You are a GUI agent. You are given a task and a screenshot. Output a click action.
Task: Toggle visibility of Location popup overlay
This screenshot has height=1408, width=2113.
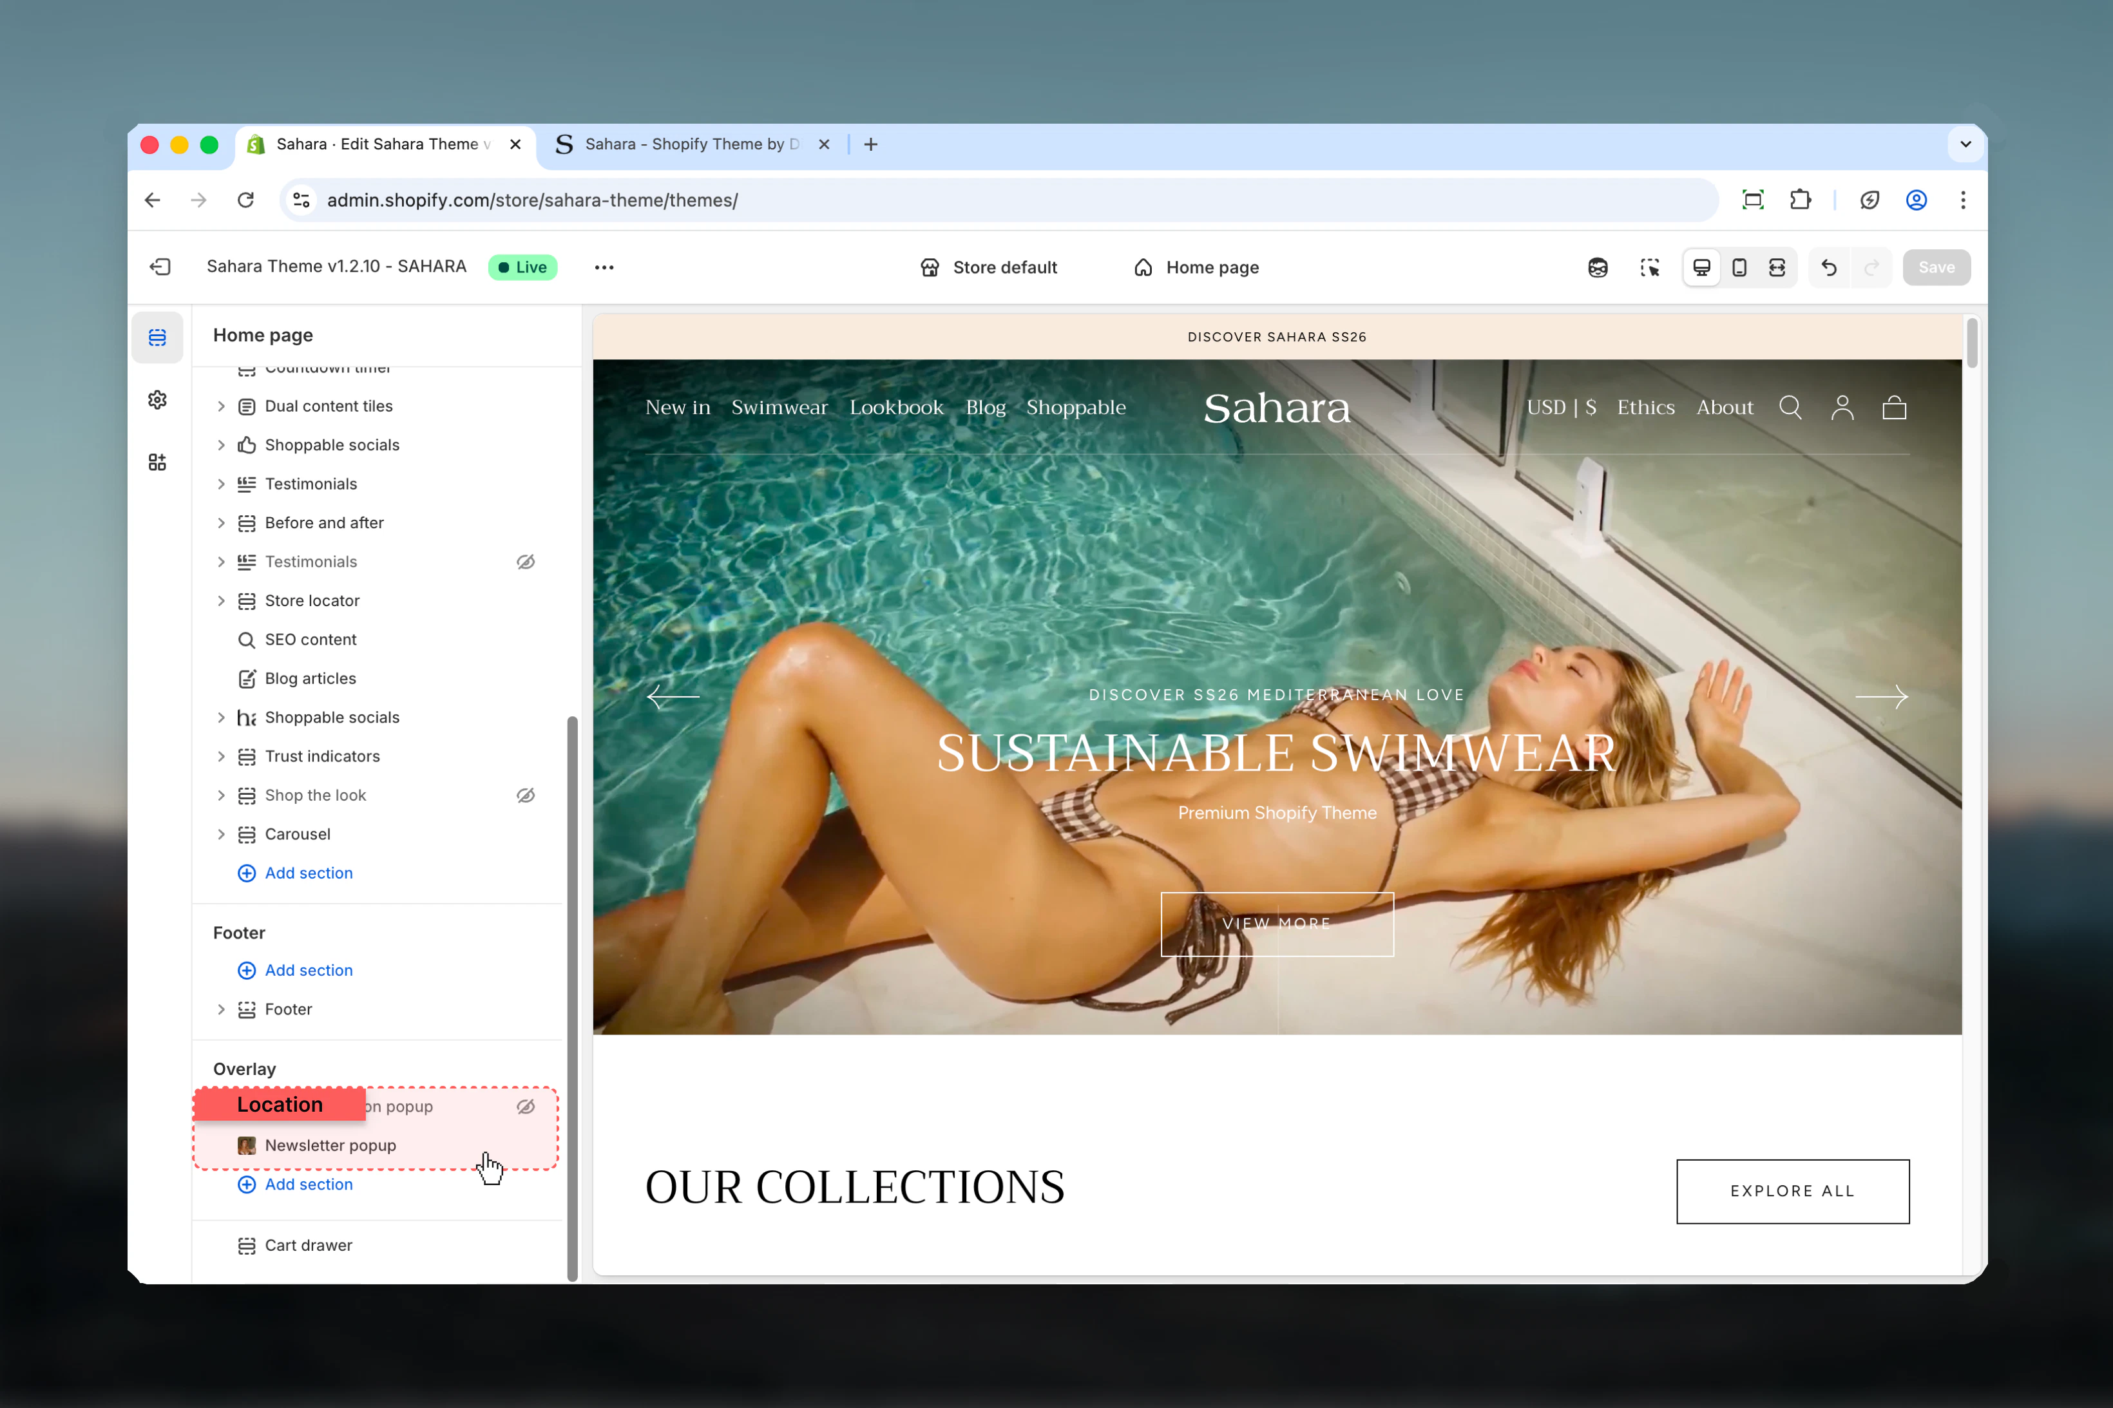click(525, 1107)
